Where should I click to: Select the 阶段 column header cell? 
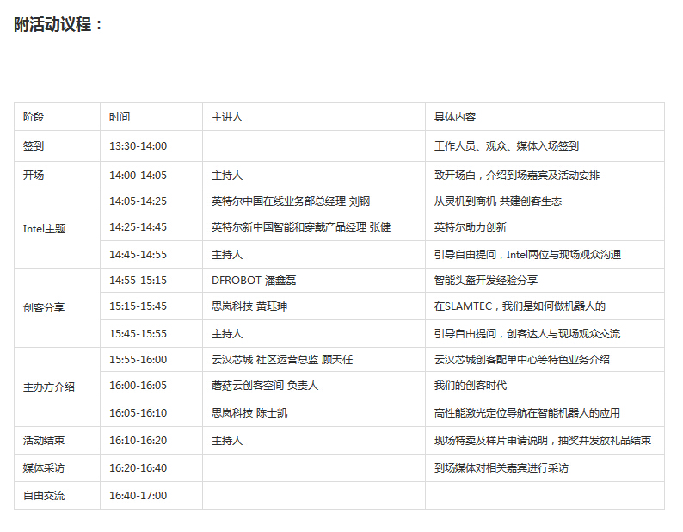pyautogui.click(x=34, y=117)
